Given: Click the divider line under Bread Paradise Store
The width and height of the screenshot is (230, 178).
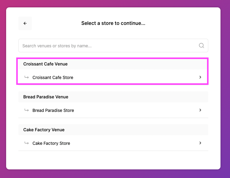Looking at the screenshot, I should 113,118.
